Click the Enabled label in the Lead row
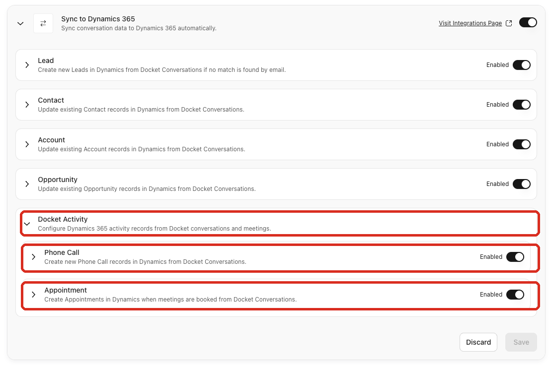 pos(497,65)
